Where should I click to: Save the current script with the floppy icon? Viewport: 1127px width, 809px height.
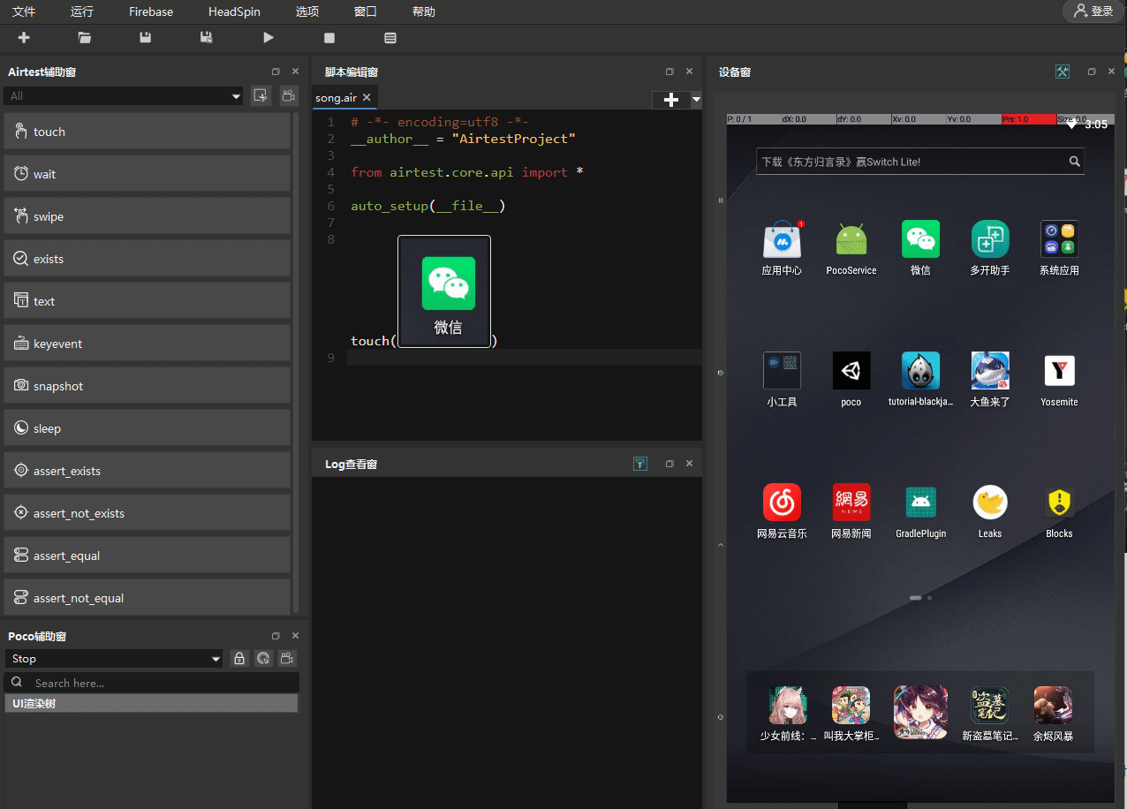click(146, 38)
